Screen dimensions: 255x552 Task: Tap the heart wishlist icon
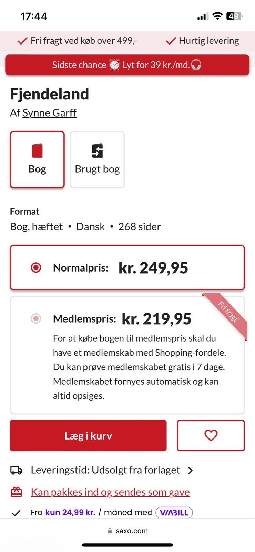pyautogui.click(x=211, y=435)
